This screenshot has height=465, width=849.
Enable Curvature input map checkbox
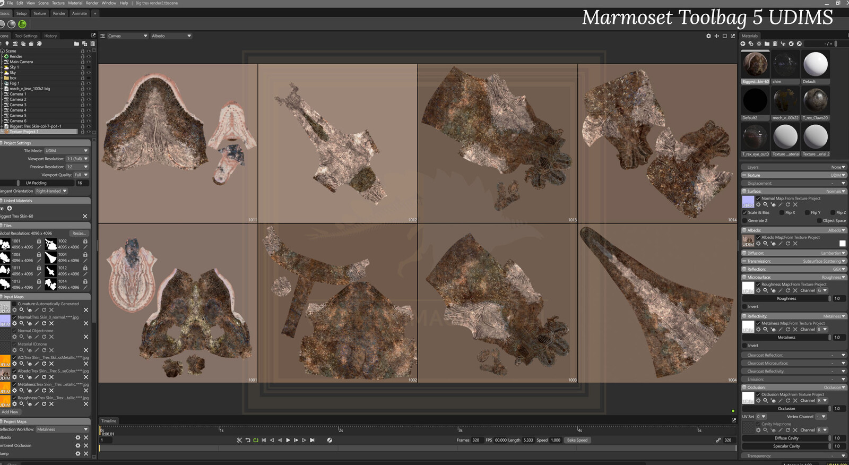tap(14, 304)
